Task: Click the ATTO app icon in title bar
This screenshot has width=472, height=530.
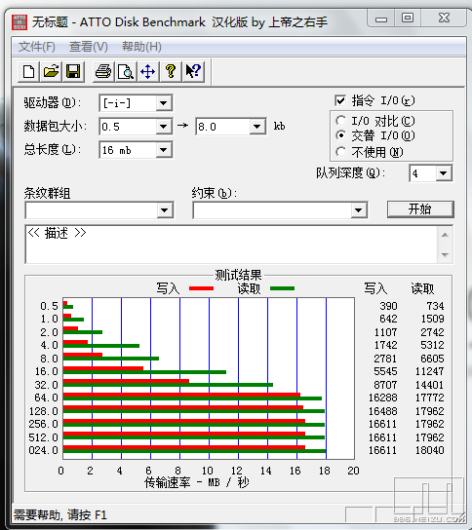Action: point(19,22)
